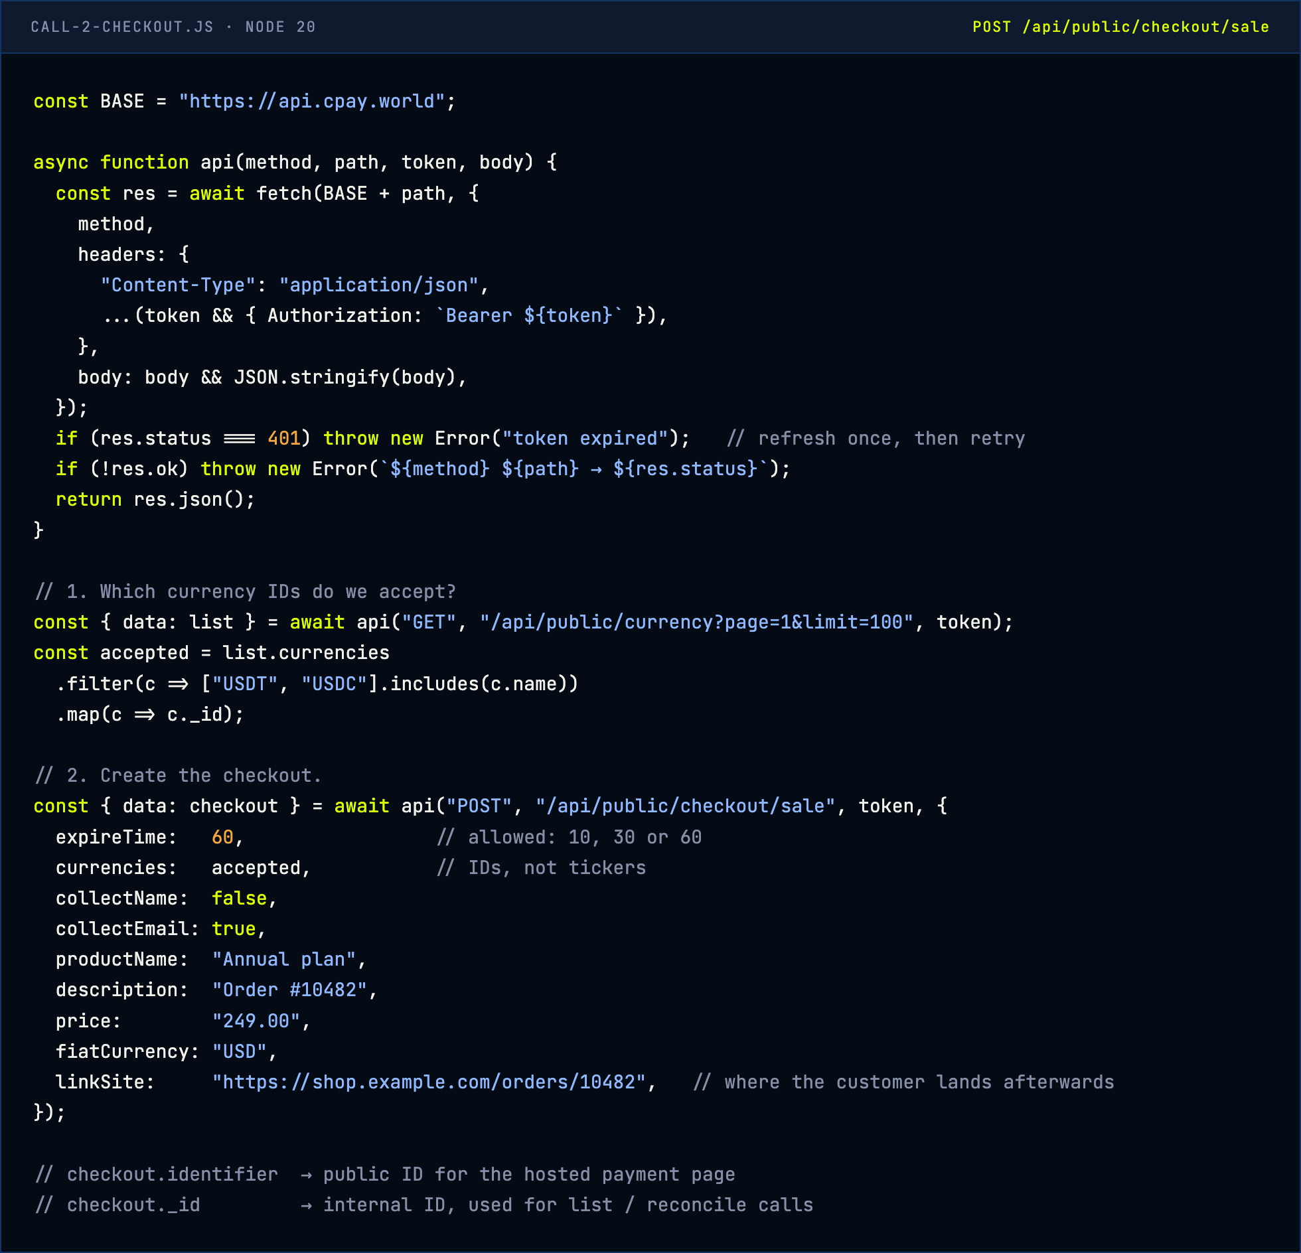Click the 'const BASE' keyword line start
The width and height of the screenshot is (1301, 1253).
click(x=89, y=101)
